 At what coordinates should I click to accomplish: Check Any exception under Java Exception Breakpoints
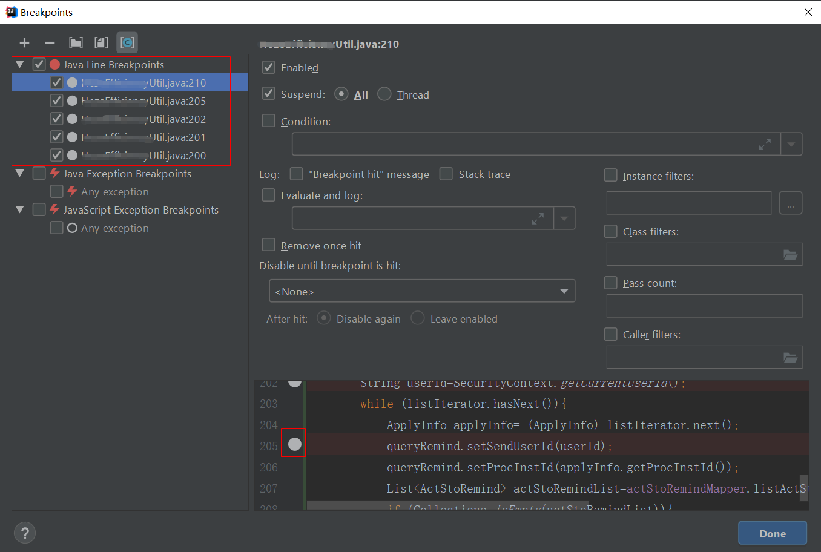56,191
